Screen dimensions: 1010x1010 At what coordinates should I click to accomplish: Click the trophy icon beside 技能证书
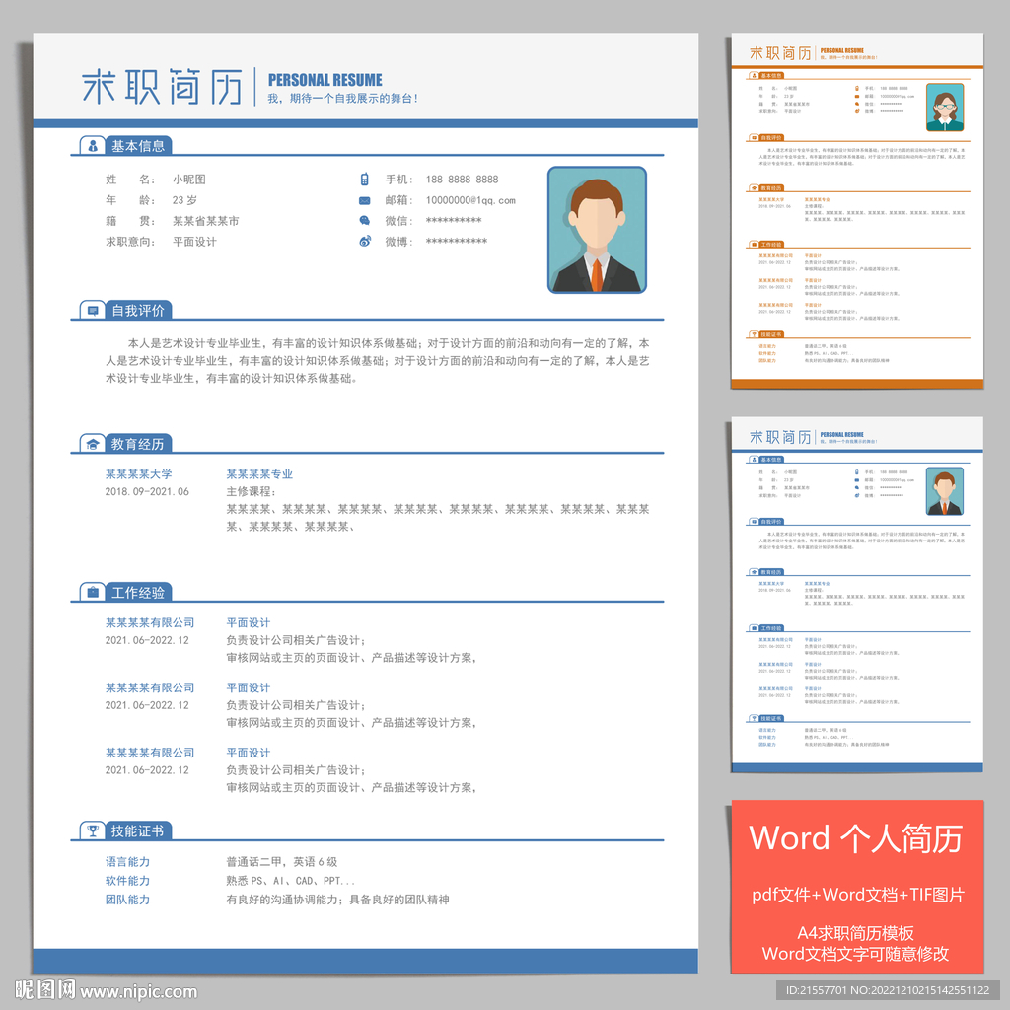pos(93,830)
